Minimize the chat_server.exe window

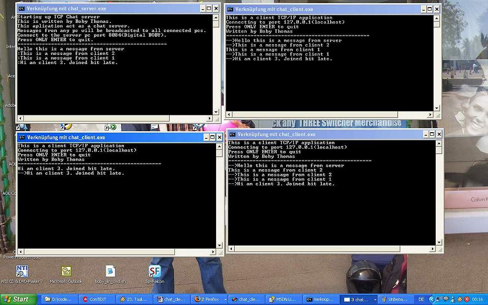(203, 9)
